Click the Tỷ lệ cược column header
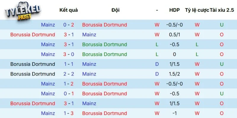This screenshot has width=237, height=118. point(196,10)
